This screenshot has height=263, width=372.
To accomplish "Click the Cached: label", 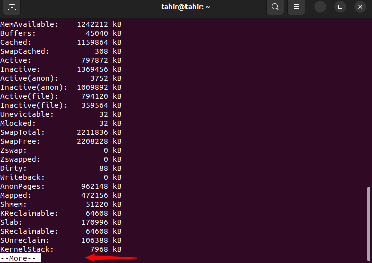I will point(16,42).
